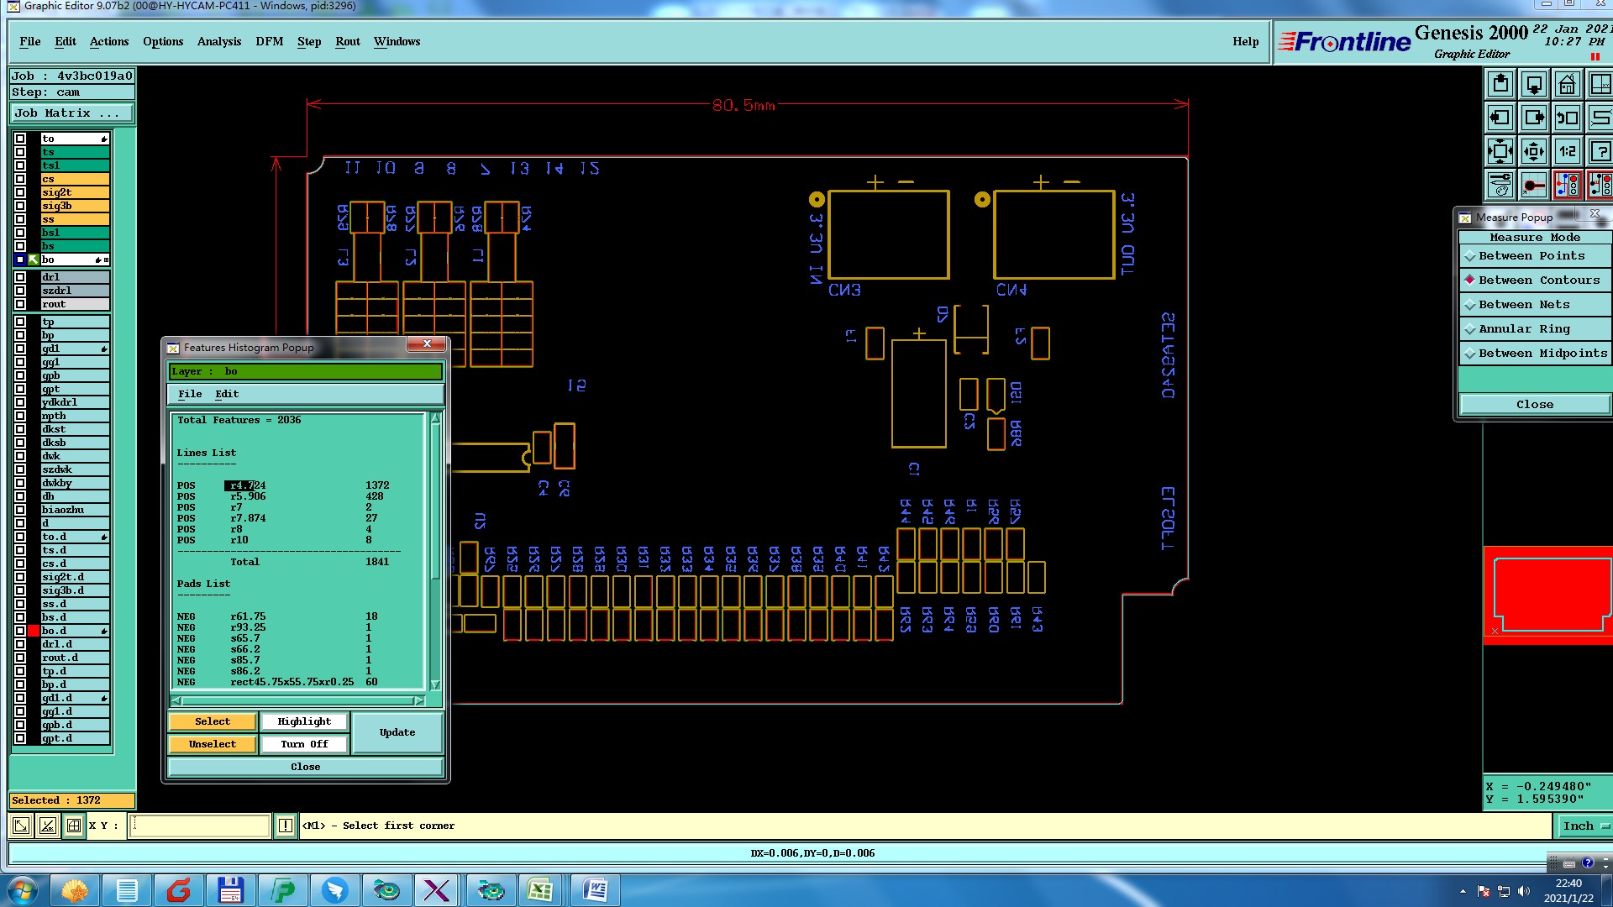Select Between Points measure mode
This screenshot has height=907, width=1613.
point(1535,256)
